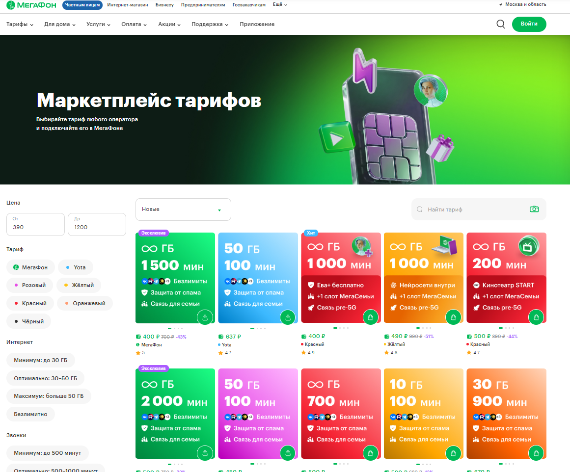The height and width of the screenshot is (472, 570).
Task: Toggle Розовый tariff filter chip
Action: (x=30, y=285)
